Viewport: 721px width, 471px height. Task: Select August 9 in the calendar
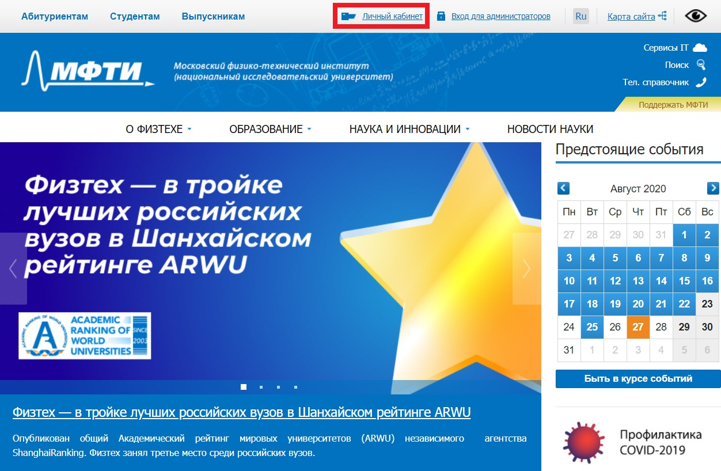707,258
